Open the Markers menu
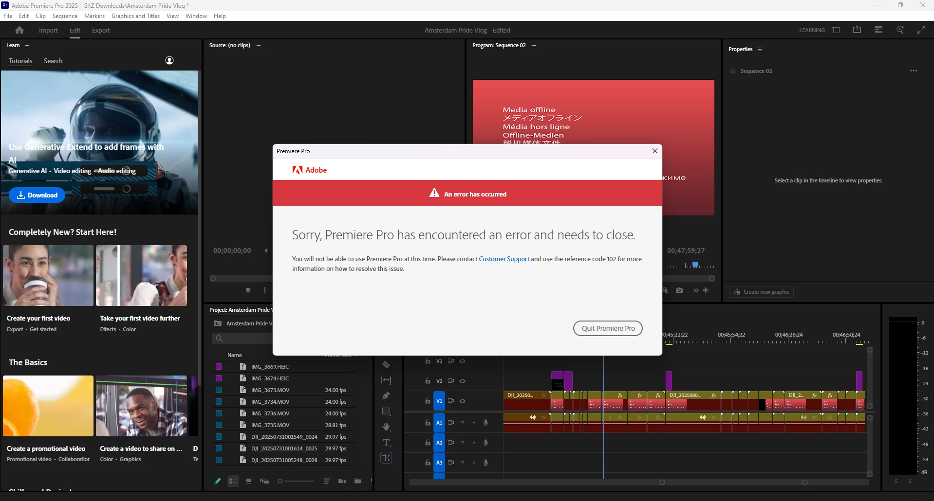 point(94,16)
